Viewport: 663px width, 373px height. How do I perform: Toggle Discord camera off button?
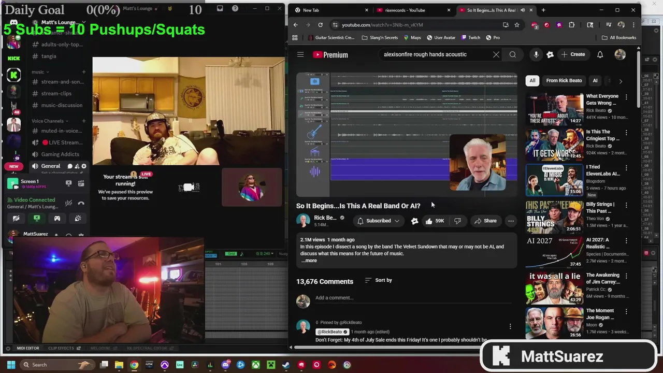pos(16,218)
